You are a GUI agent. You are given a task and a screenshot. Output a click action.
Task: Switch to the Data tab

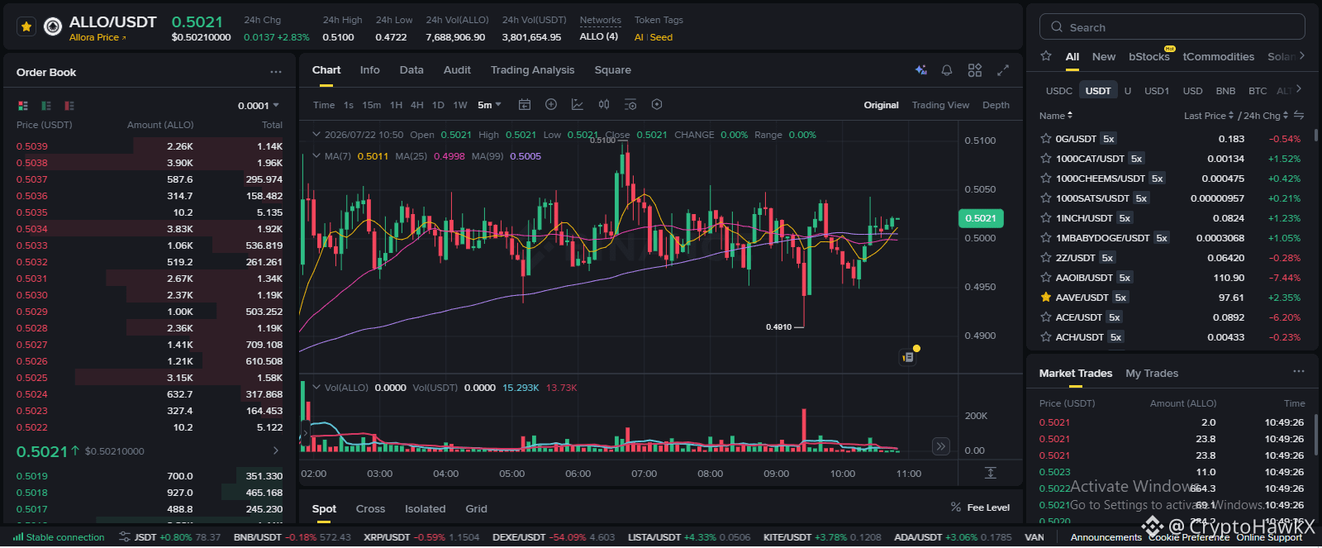411,70
